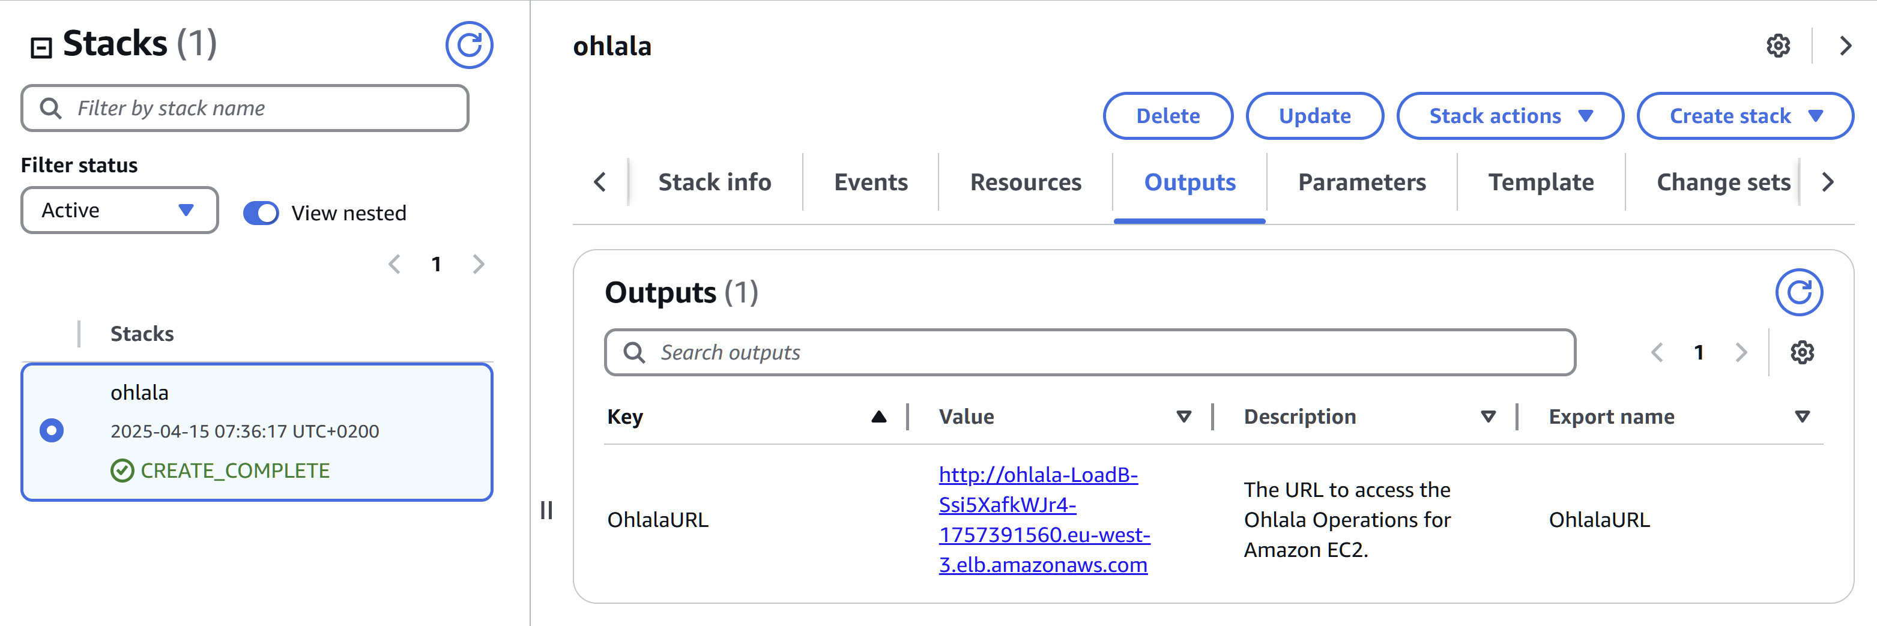Click the output description text
The image size is (1877, 626).
pyautogui.click(x=1347, y=520)
